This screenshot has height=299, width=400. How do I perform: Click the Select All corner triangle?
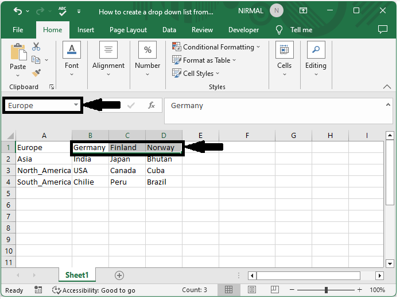tap(9, 136)
